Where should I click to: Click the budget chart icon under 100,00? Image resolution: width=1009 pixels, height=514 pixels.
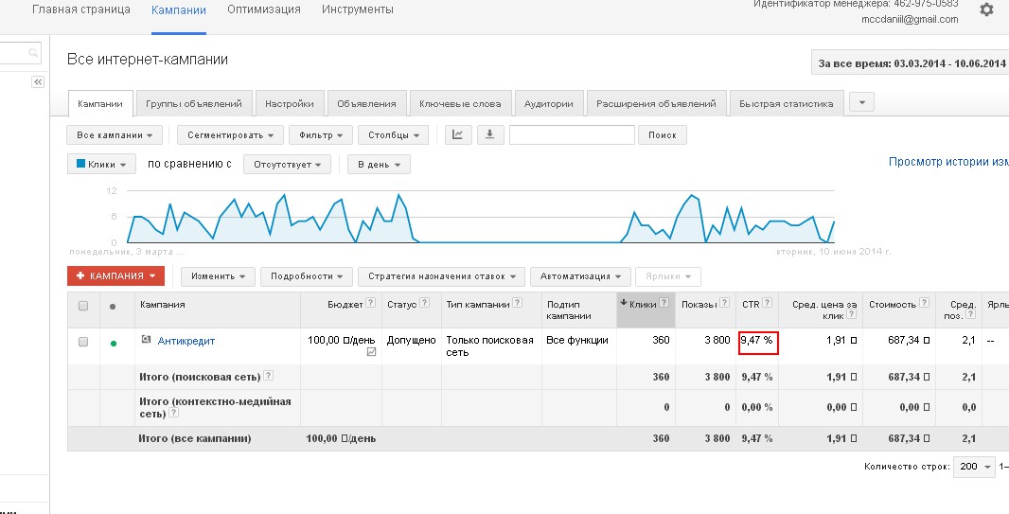pos(371,352)
